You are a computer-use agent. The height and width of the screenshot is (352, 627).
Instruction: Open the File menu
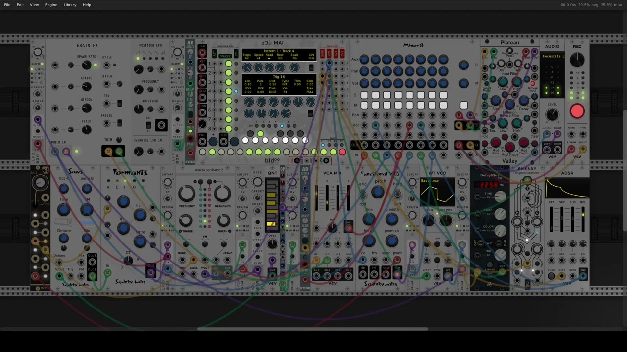(x=7, y=5)
